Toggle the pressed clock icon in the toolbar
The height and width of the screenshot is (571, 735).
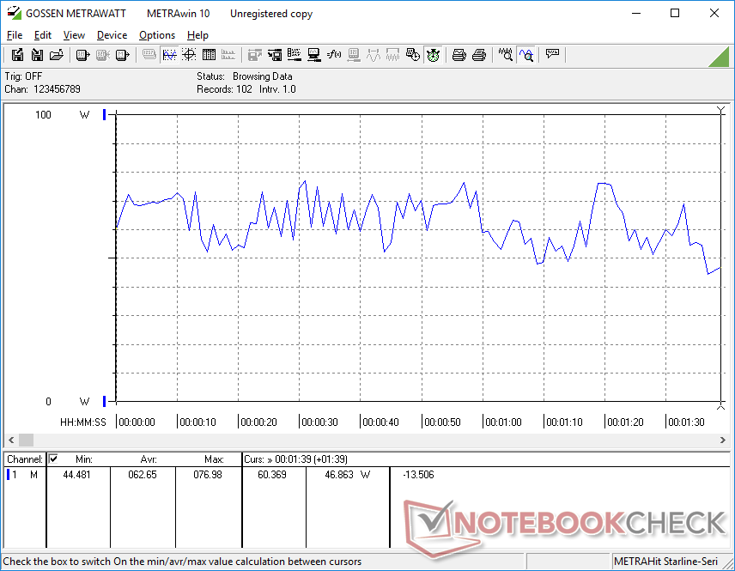pyautogui.click(x=433, y=55)
